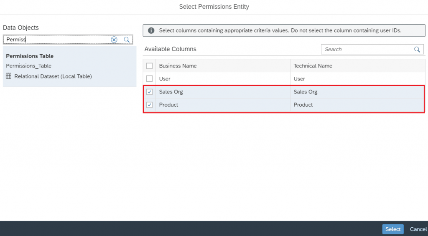Click the Relational Dataset table icon

click(9, 76)
